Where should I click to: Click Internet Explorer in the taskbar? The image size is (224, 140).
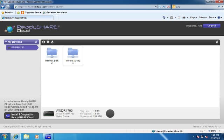click(x=15, y=137)
